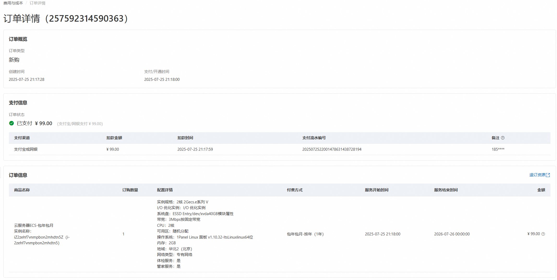The image size is (557, 280).
Task: Click the order number in the page title
Action: click(x=86, y=19)
